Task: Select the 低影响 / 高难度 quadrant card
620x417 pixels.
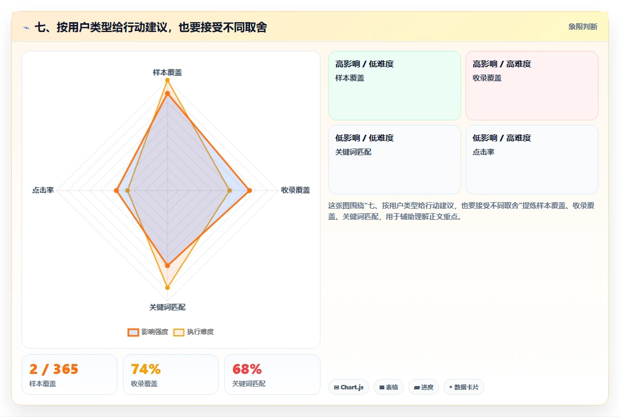Action: 532,160
